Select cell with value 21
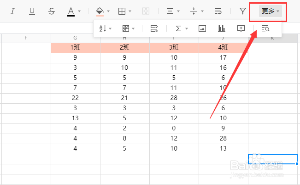This screenshot has height=185, width=300. (124, 98)
